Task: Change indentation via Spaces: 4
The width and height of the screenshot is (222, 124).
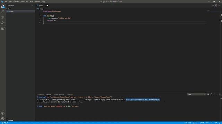Action: click(x=195, y=123)
